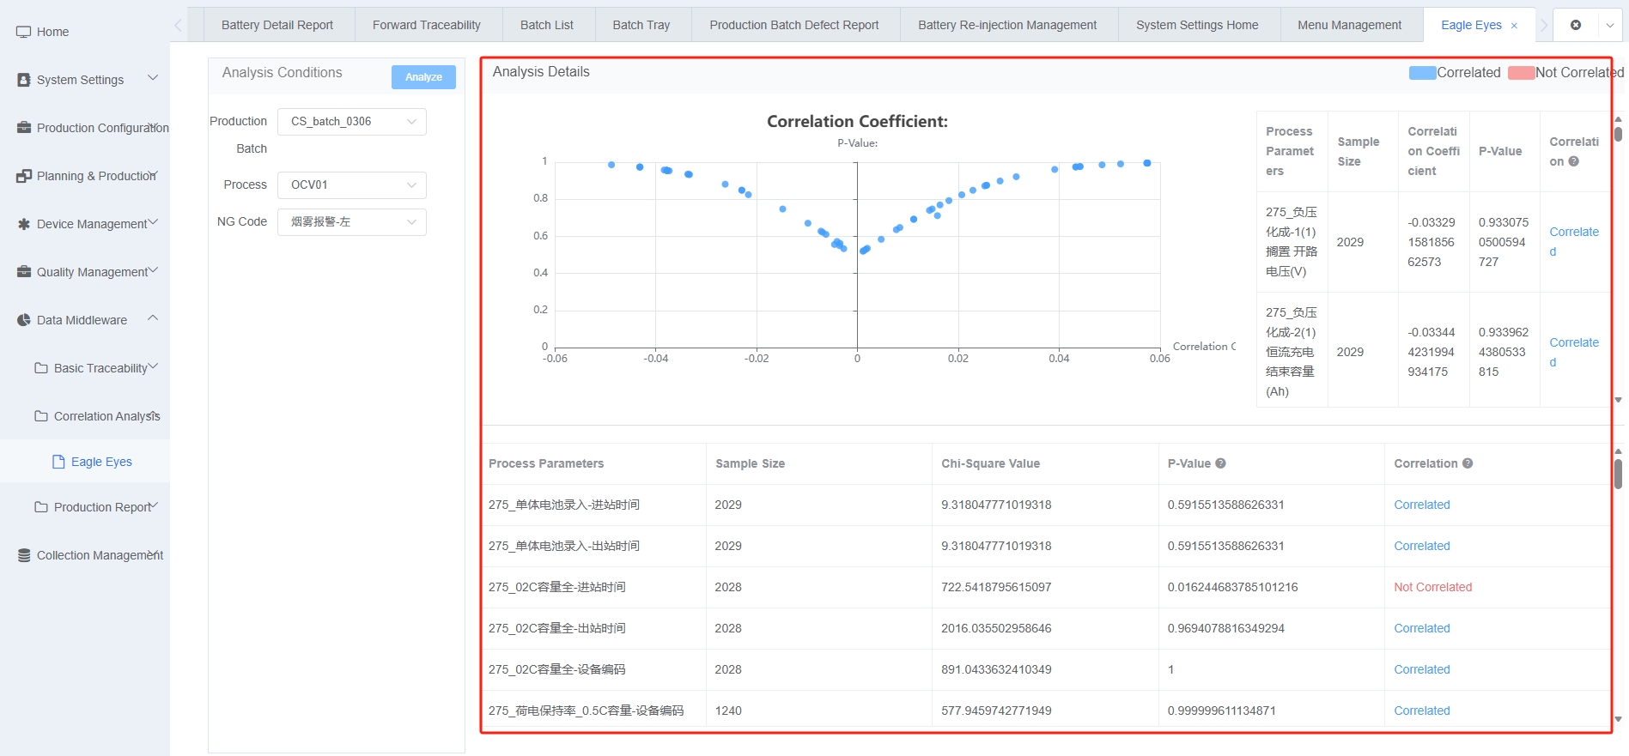Click the Chi-Square Value column header

click(990, 463)
